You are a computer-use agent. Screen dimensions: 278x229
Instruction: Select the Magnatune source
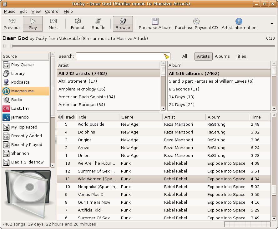point(26,91)
